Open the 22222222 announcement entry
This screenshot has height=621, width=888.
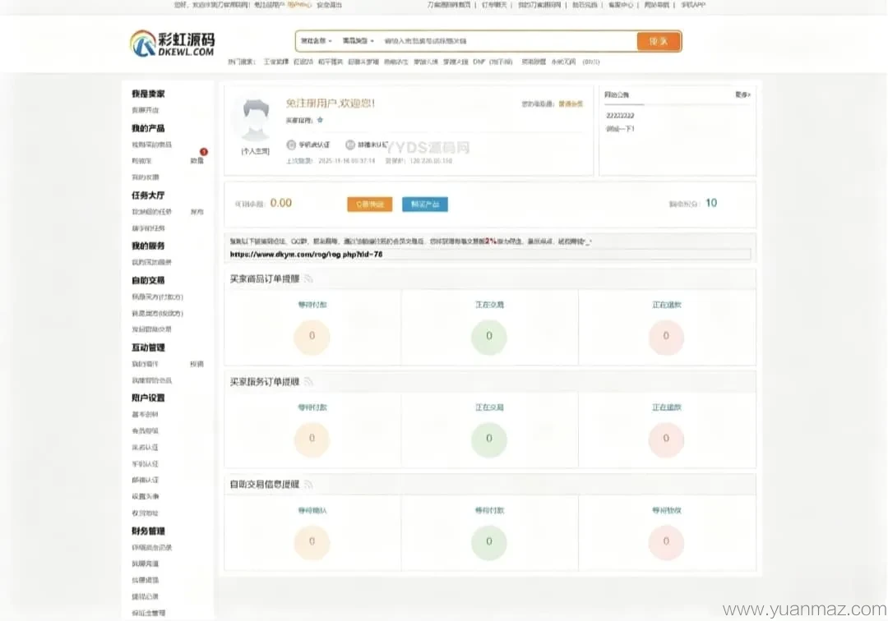click(x=620, y=115)
